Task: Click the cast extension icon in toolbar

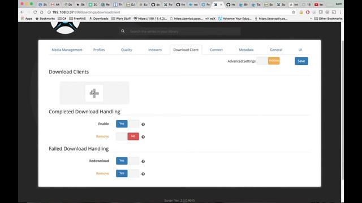Action: (334, 12)
